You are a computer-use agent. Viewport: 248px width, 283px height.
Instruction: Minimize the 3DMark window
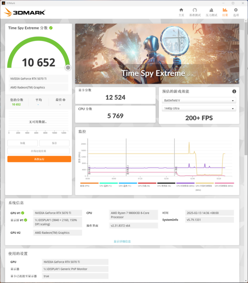223,3
